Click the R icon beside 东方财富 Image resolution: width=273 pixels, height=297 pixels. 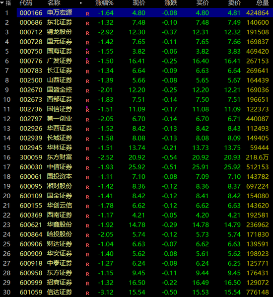point(87,158)
